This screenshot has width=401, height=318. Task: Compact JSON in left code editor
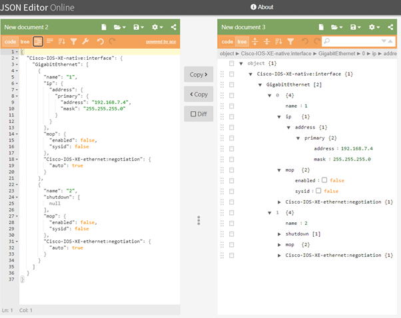[x=50, y=41]
